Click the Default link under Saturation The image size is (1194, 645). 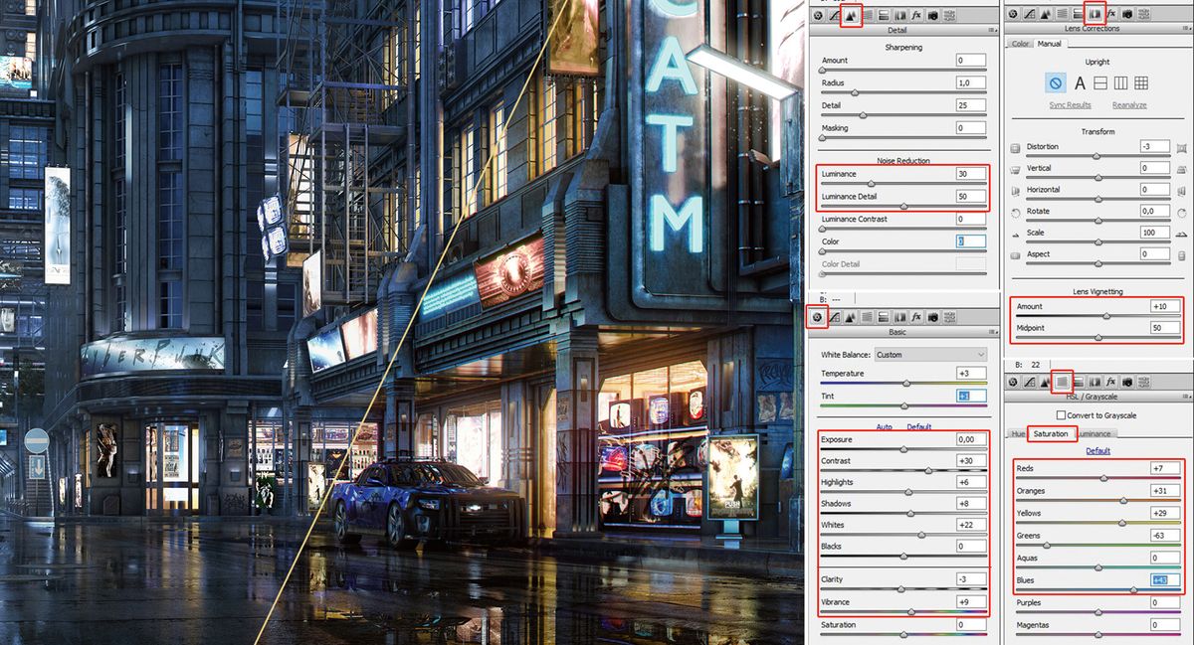1098,450
